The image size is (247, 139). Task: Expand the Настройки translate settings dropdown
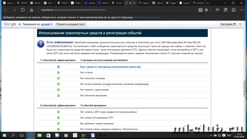coord(228,24)
